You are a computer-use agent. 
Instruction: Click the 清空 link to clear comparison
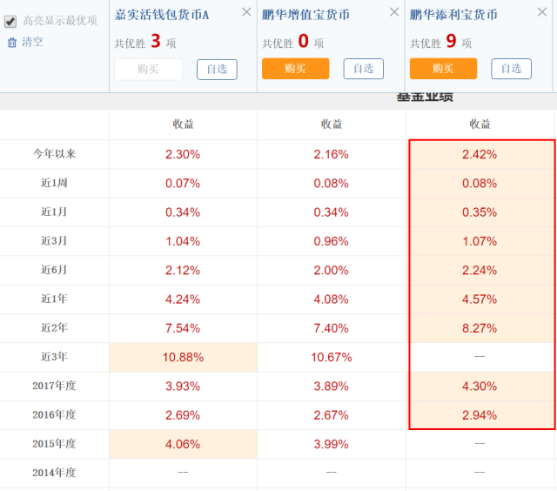[32, 42]
